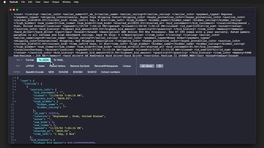This screenshot has width=264, height=148.
Task: Run Base64 Encode
Action: (x=35, y=72)
